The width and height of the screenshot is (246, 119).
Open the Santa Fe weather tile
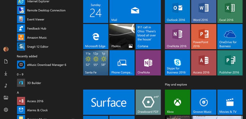(x=96, y=63)
